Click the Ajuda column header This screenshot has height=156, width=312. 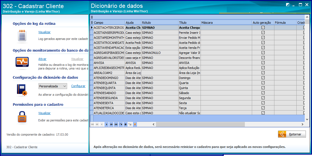(x=133, y=23)
